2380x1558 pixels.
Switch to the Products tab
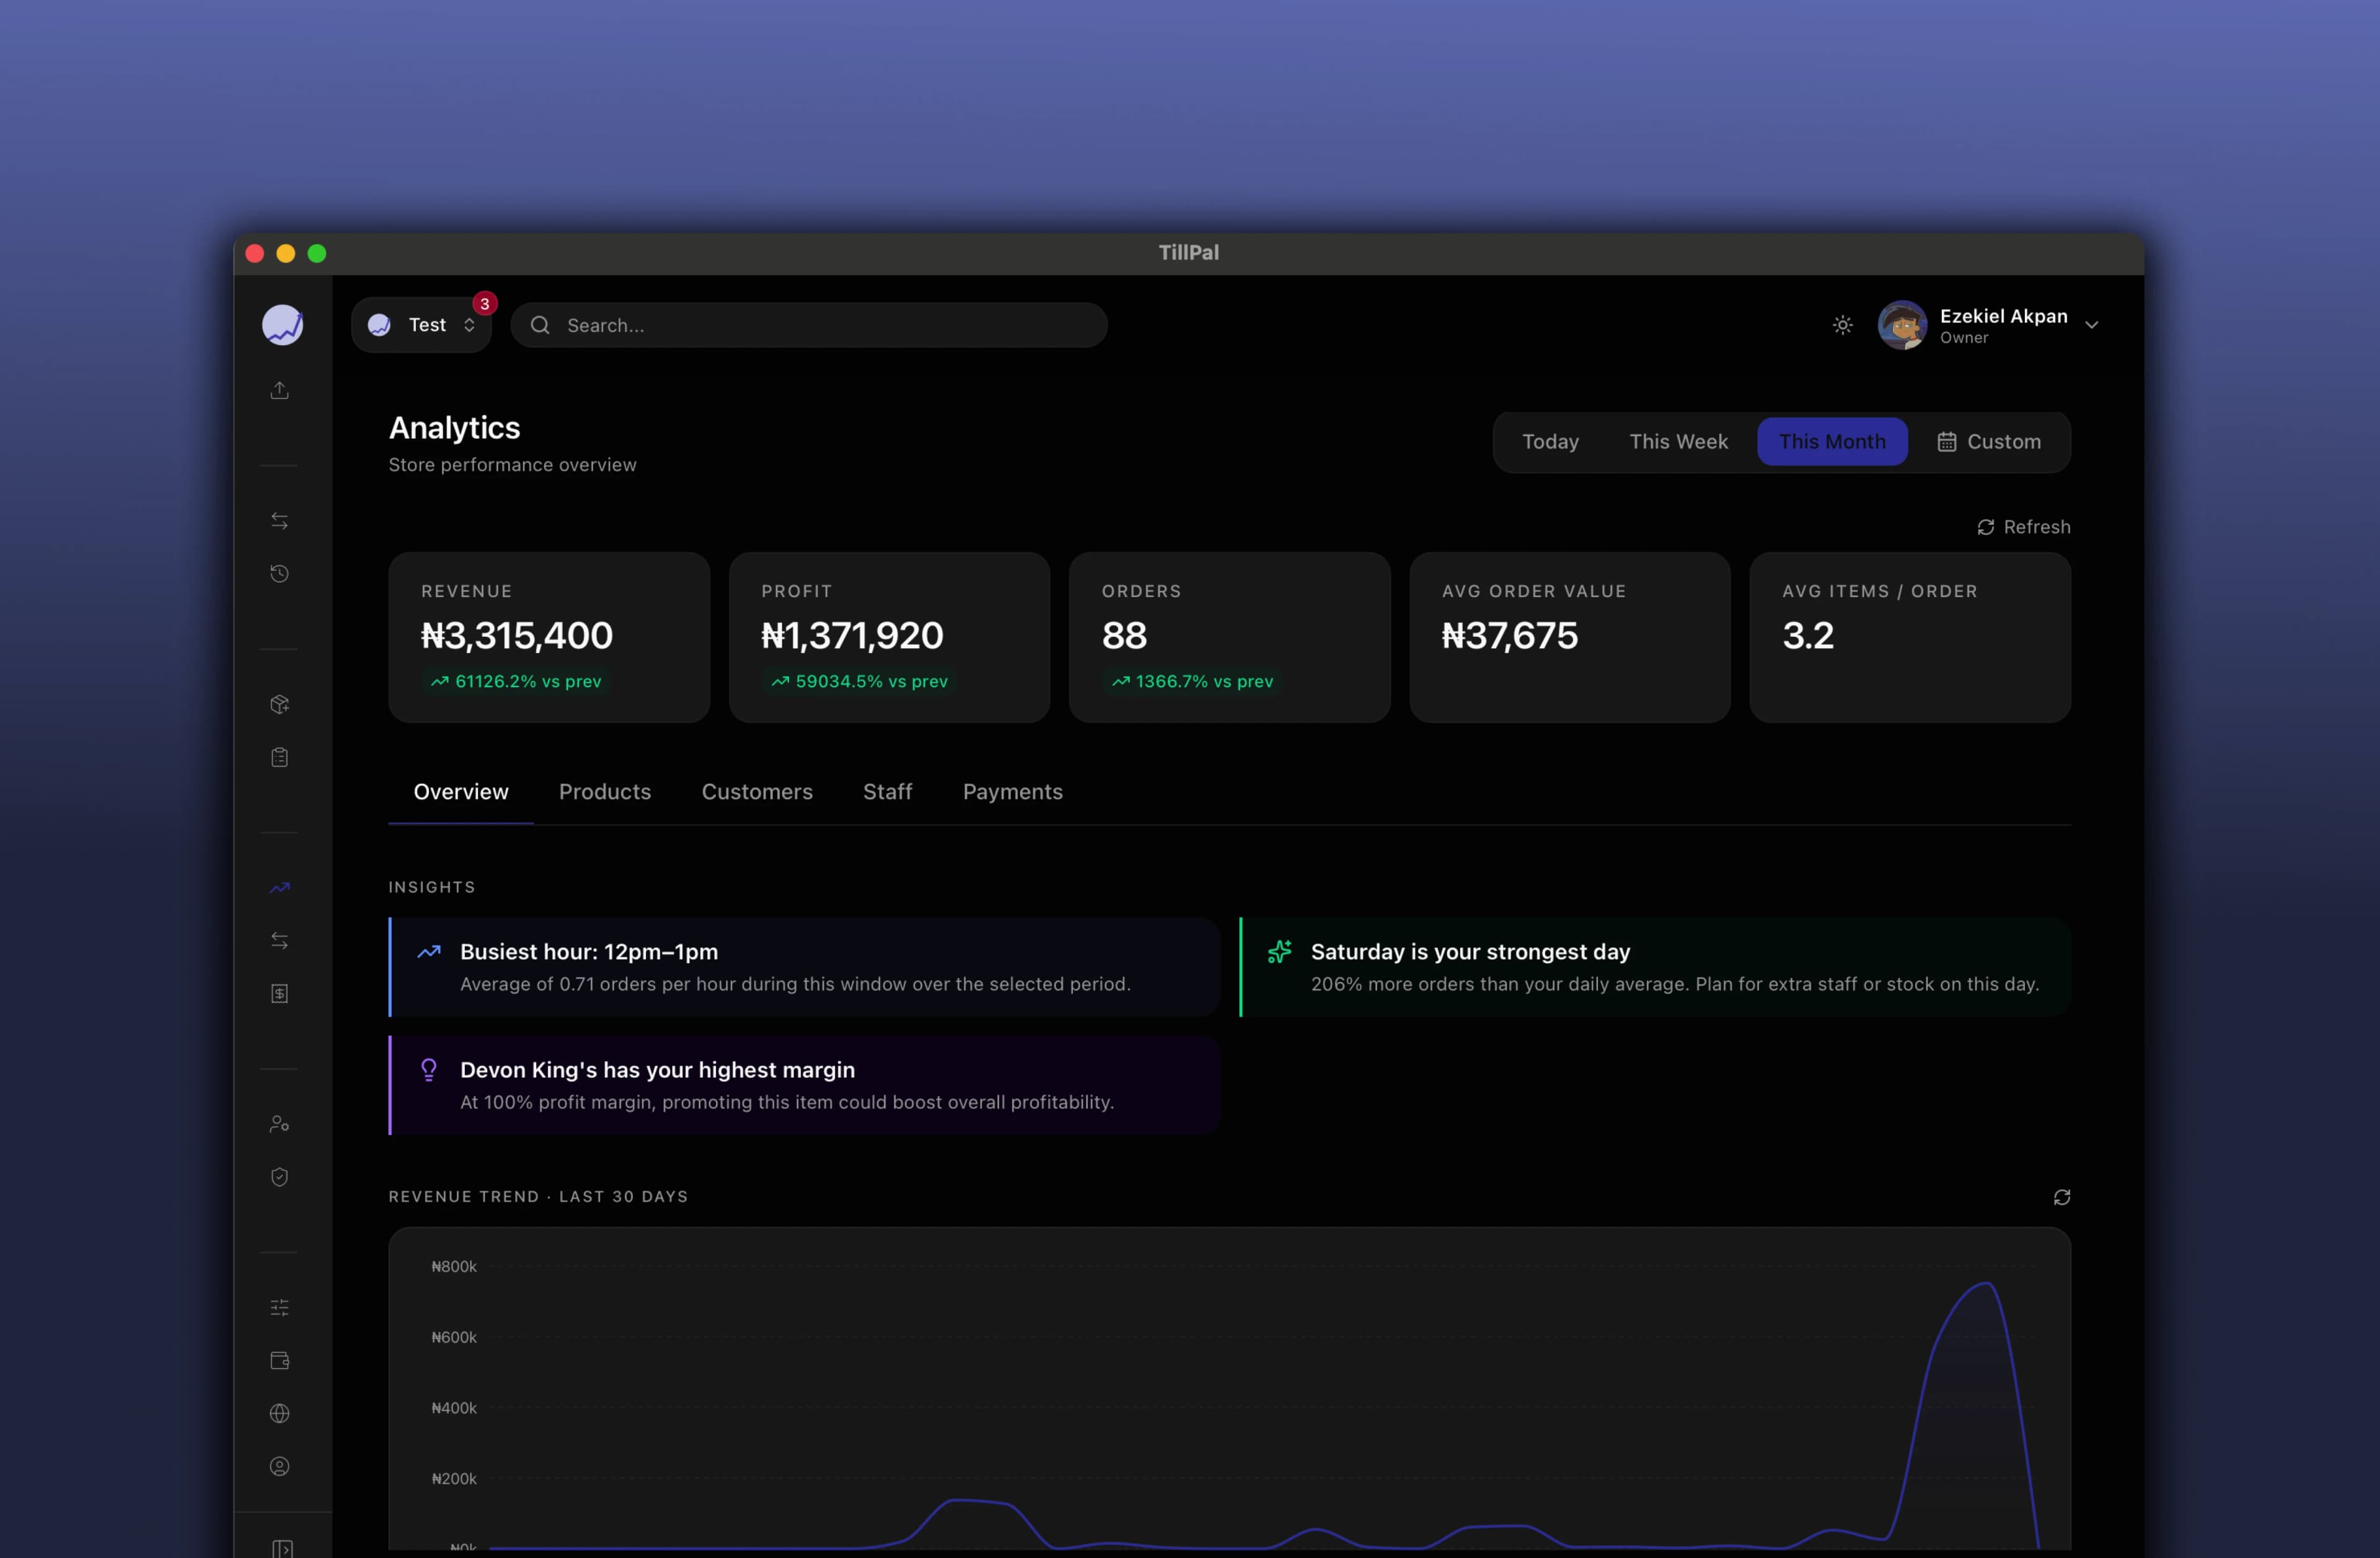[605, 792]
